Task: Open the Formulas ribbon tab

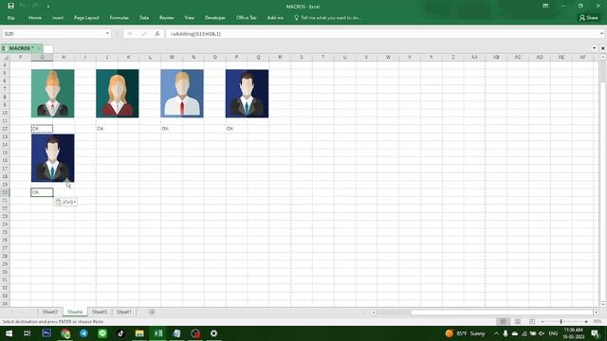Action: tap(119, 18)
